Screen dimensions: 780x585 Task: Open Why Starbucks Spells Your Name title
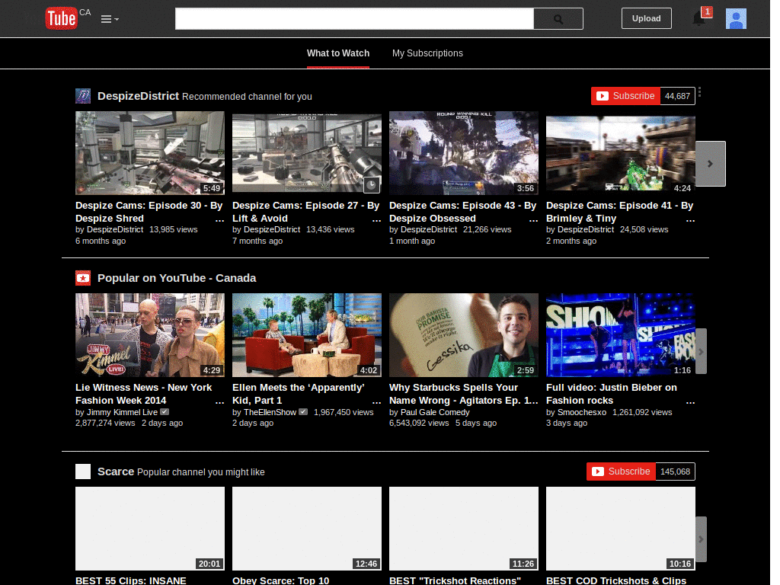point(464,394)
